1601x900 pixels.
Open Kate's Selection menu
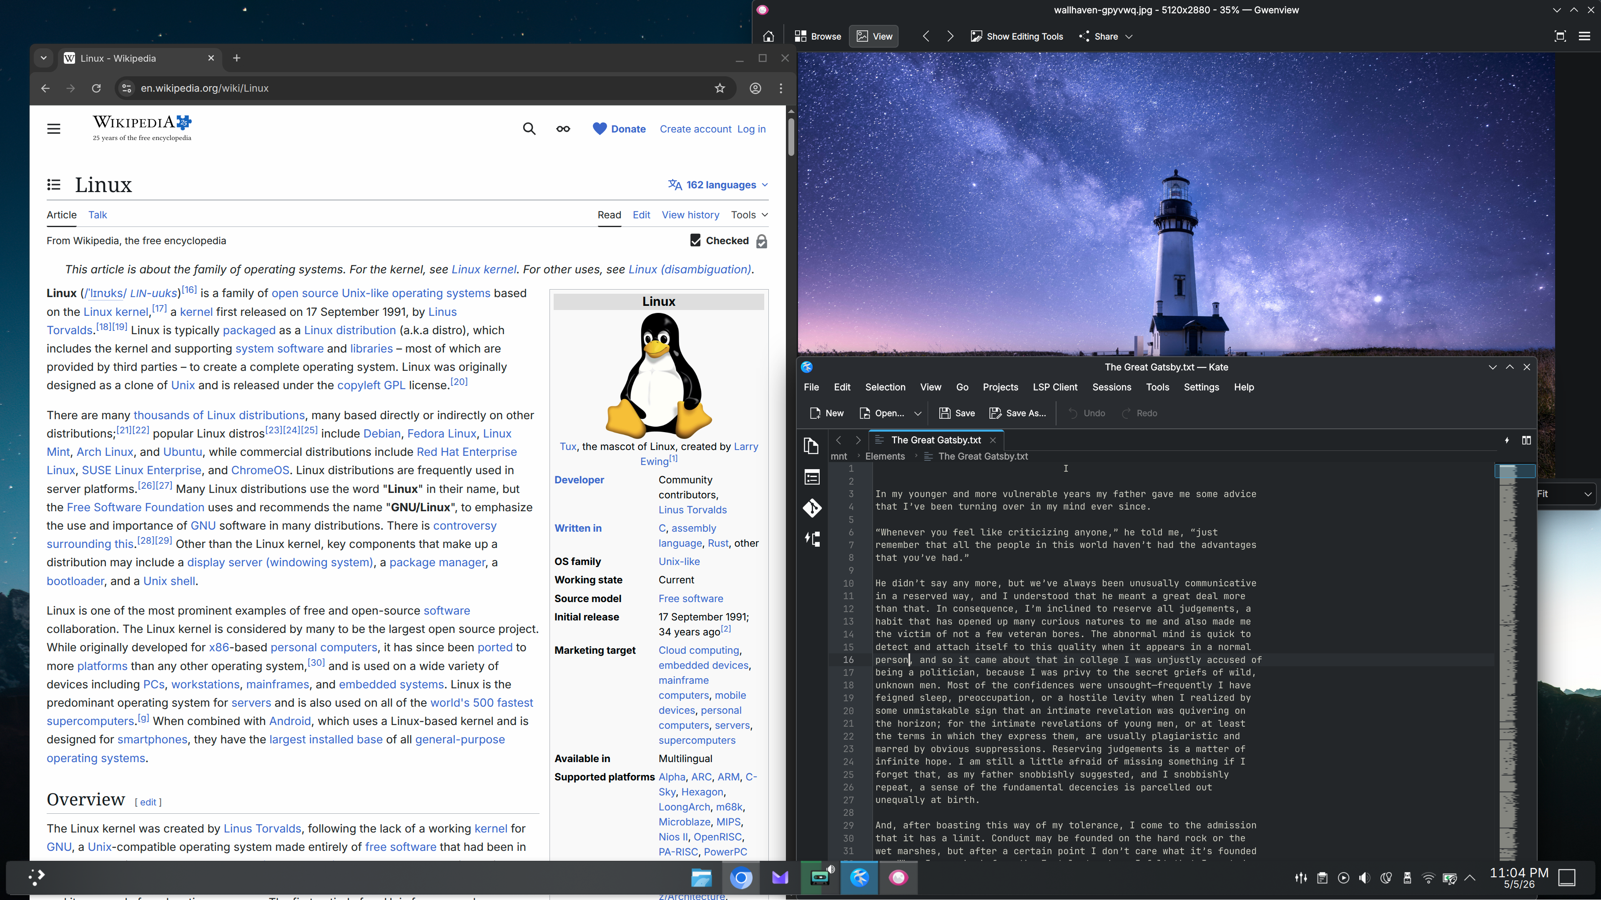click(885, 387)
